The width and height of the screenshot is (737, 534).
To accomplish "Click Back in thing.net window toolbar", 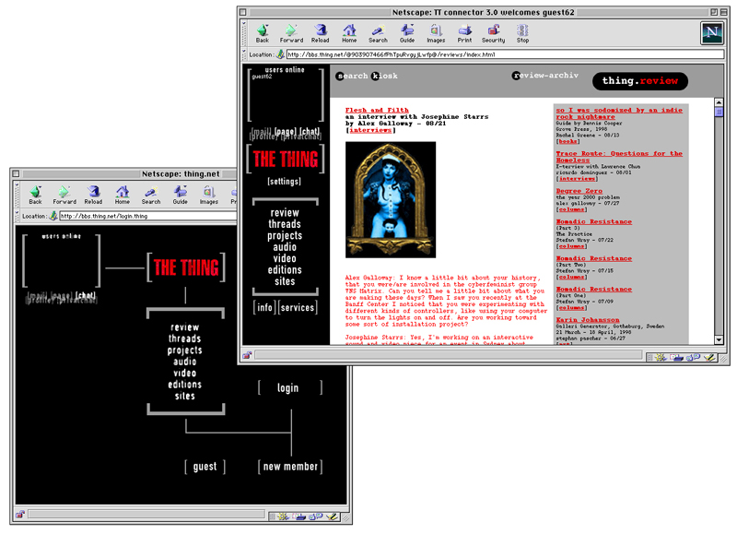I will (35, 195).
